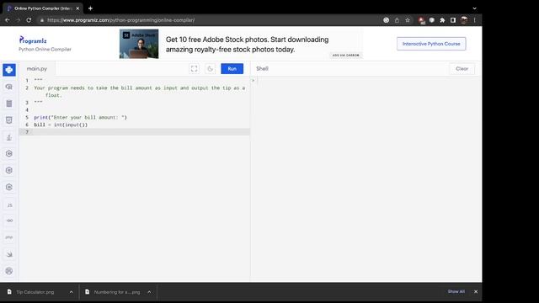This screenshot has height=303, width=539.
Task: Click the share page icon
Action: (397, 20)
